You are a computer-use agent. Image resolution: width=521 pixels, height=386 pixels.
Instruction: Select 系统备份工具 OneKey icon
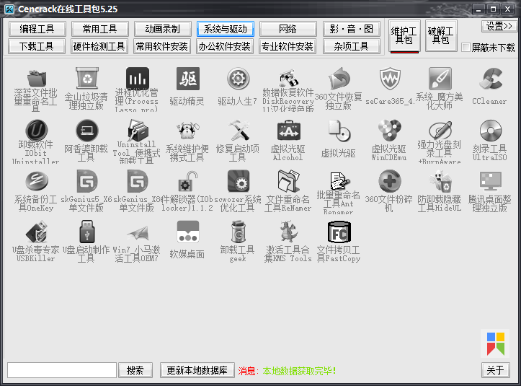pyautogui.click(x=37, y=181)
